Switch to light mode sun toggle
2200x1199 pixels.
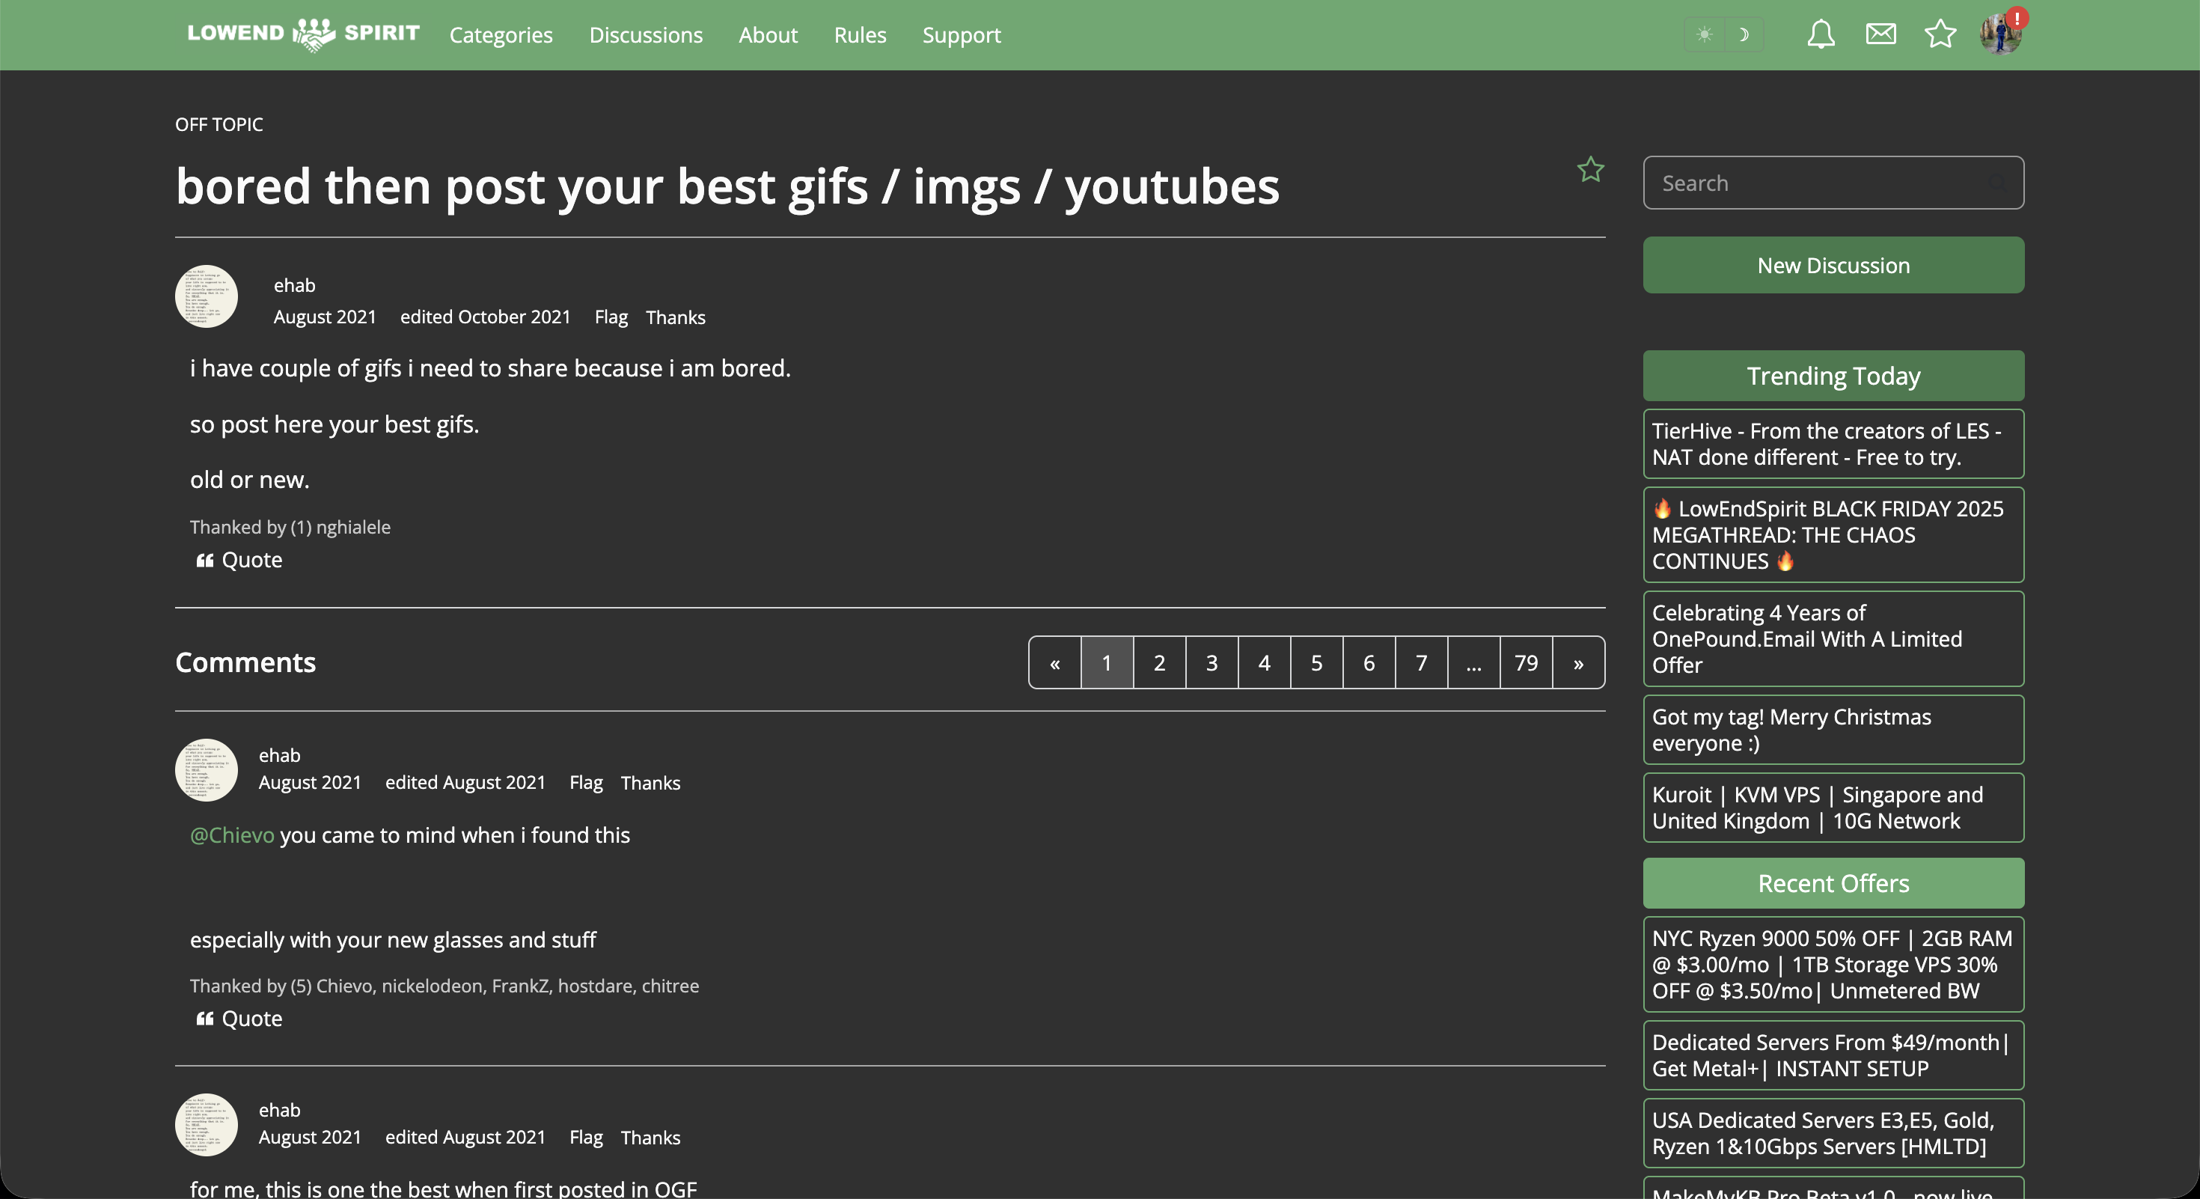[1705, 34]
